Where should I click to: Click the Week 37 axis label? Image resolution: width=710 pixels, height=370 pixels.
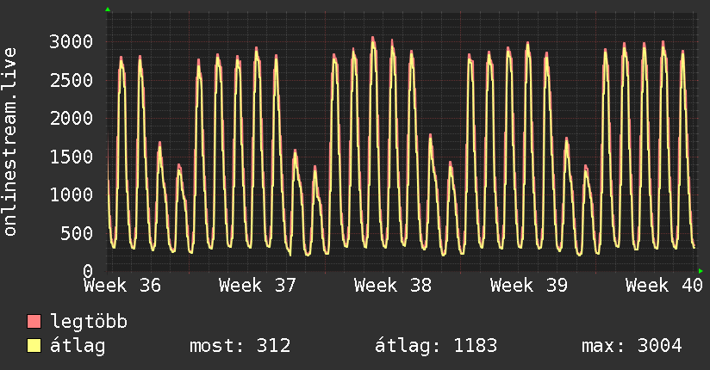pyautogui.click(x=258, y=286)
